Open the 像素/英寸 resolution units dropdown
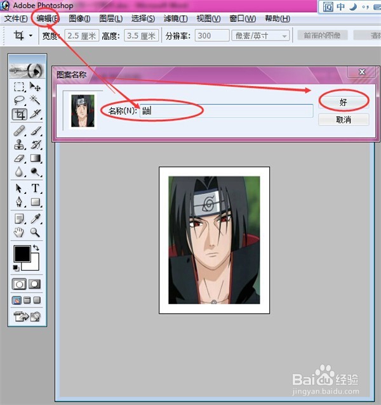This screenshot has width=381, height=405. [x=260, y=35]
